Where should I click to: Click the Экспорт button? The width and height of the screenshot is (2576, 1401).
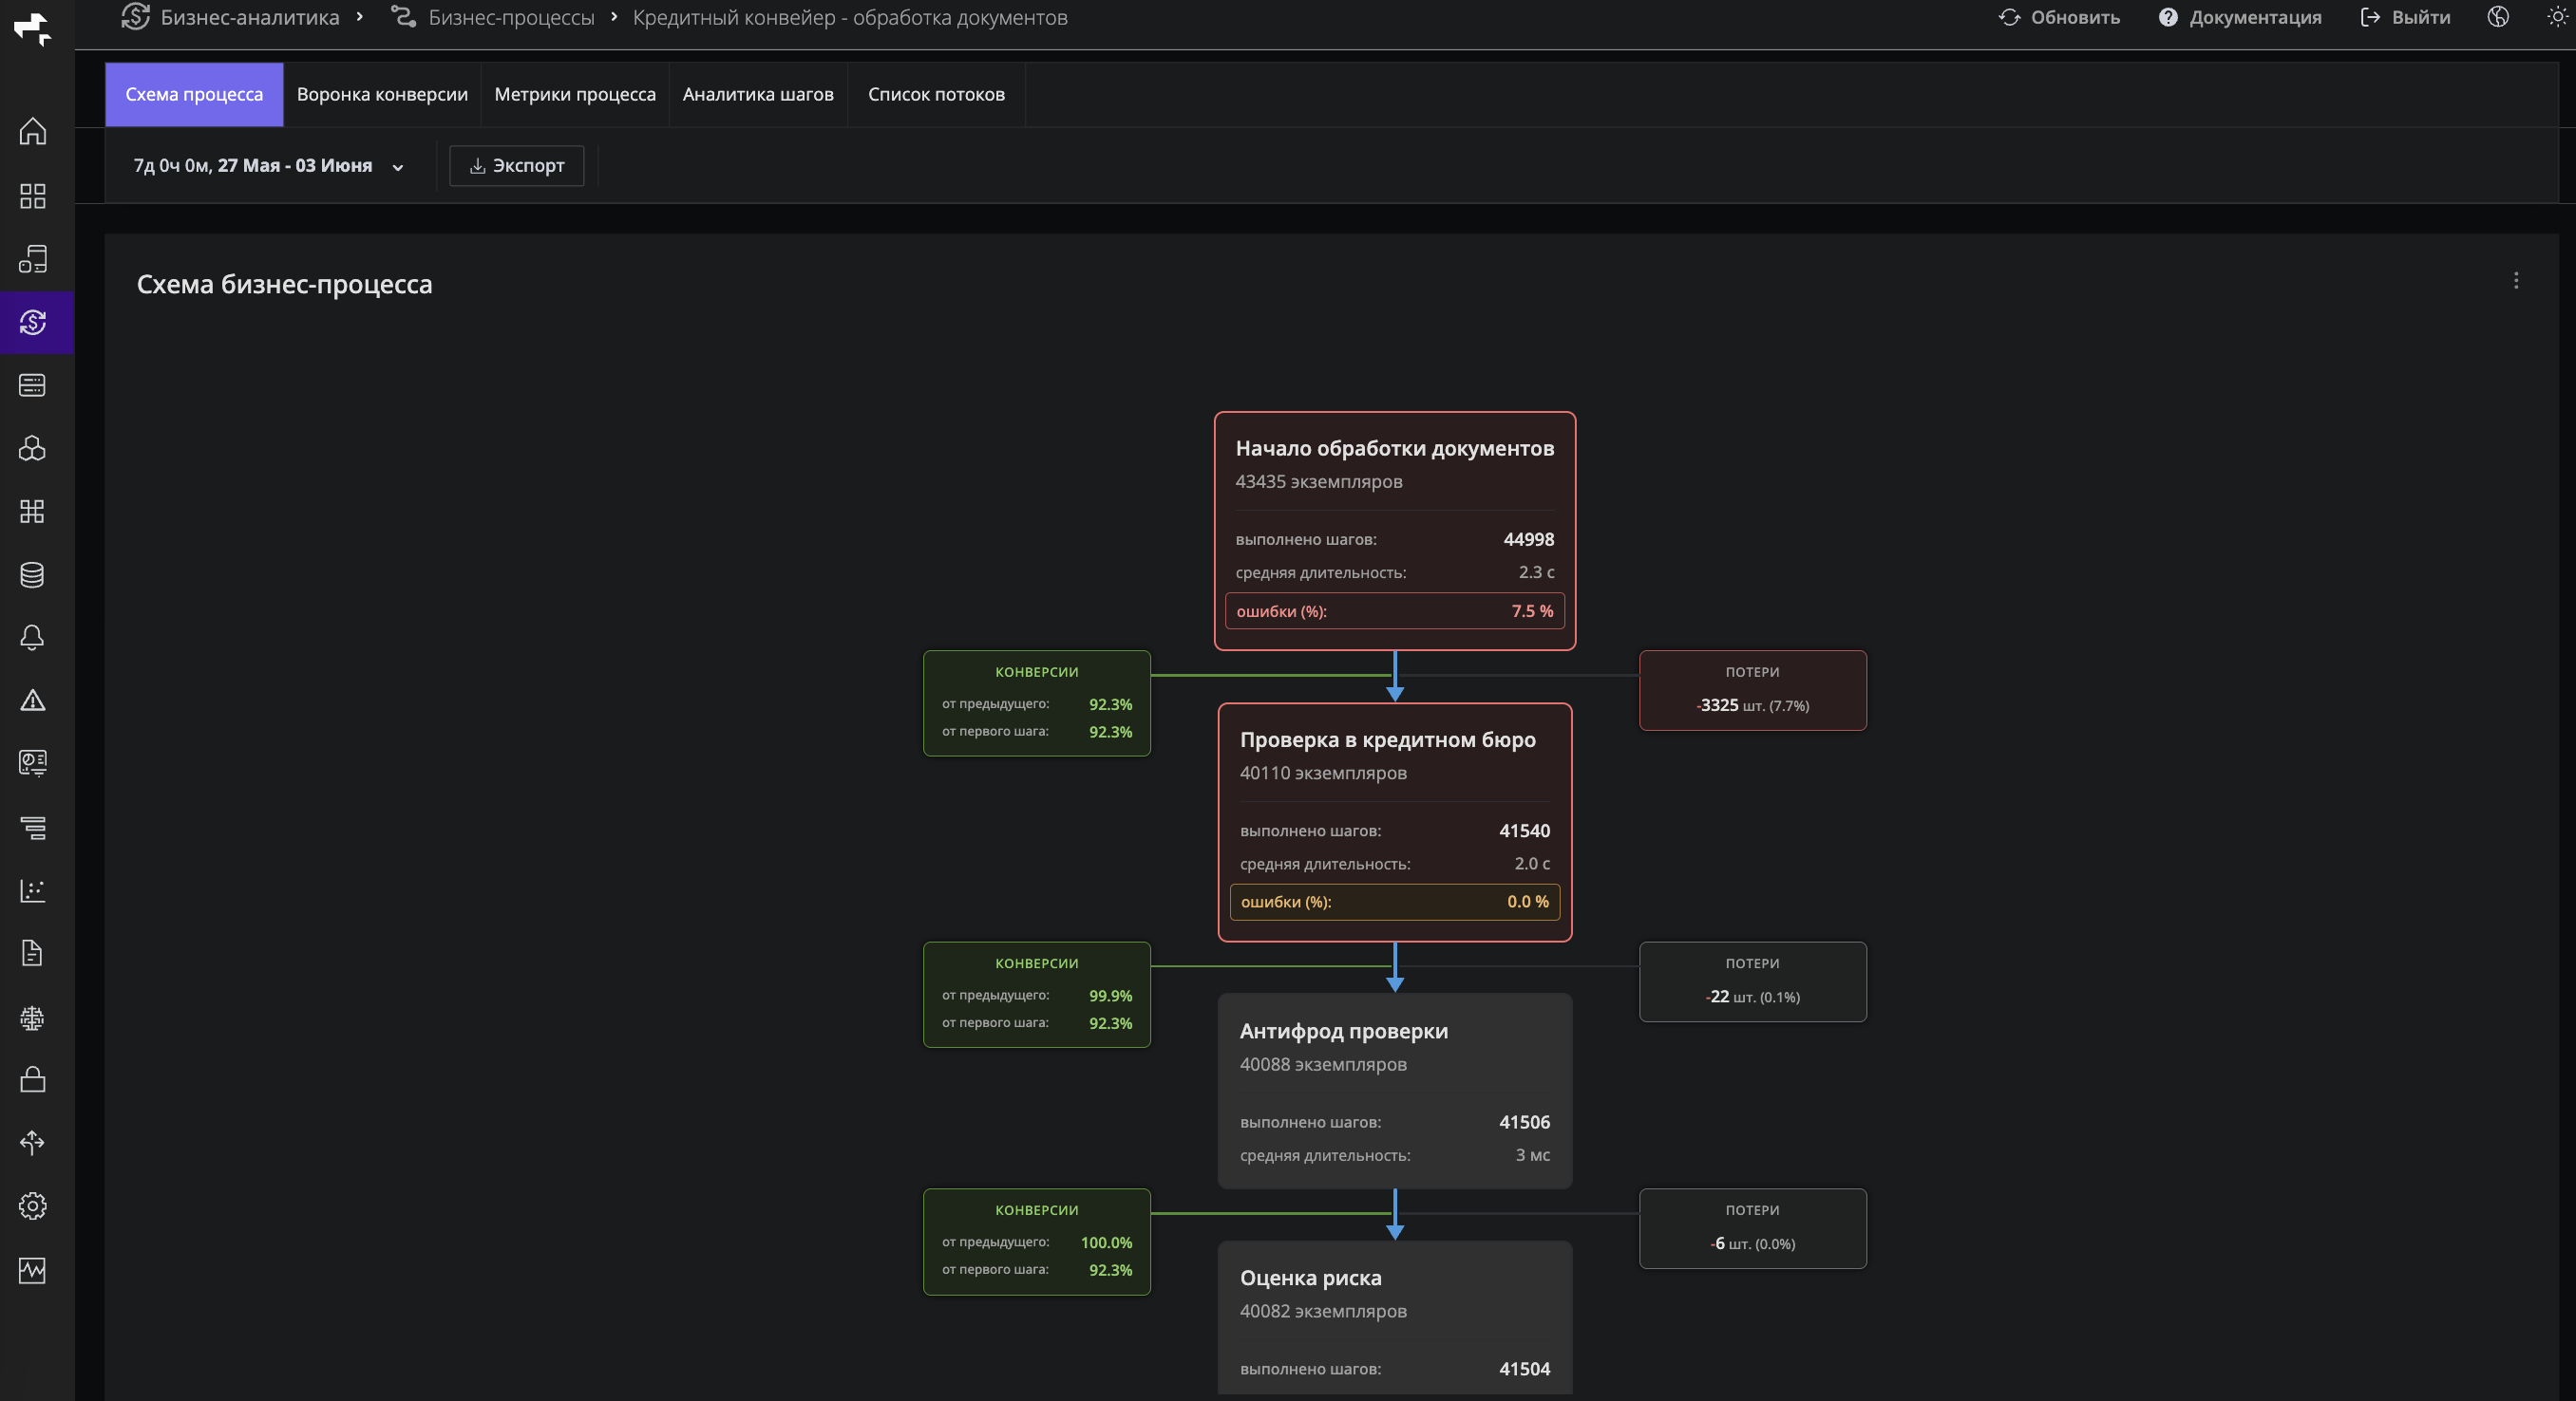point(517,166)
